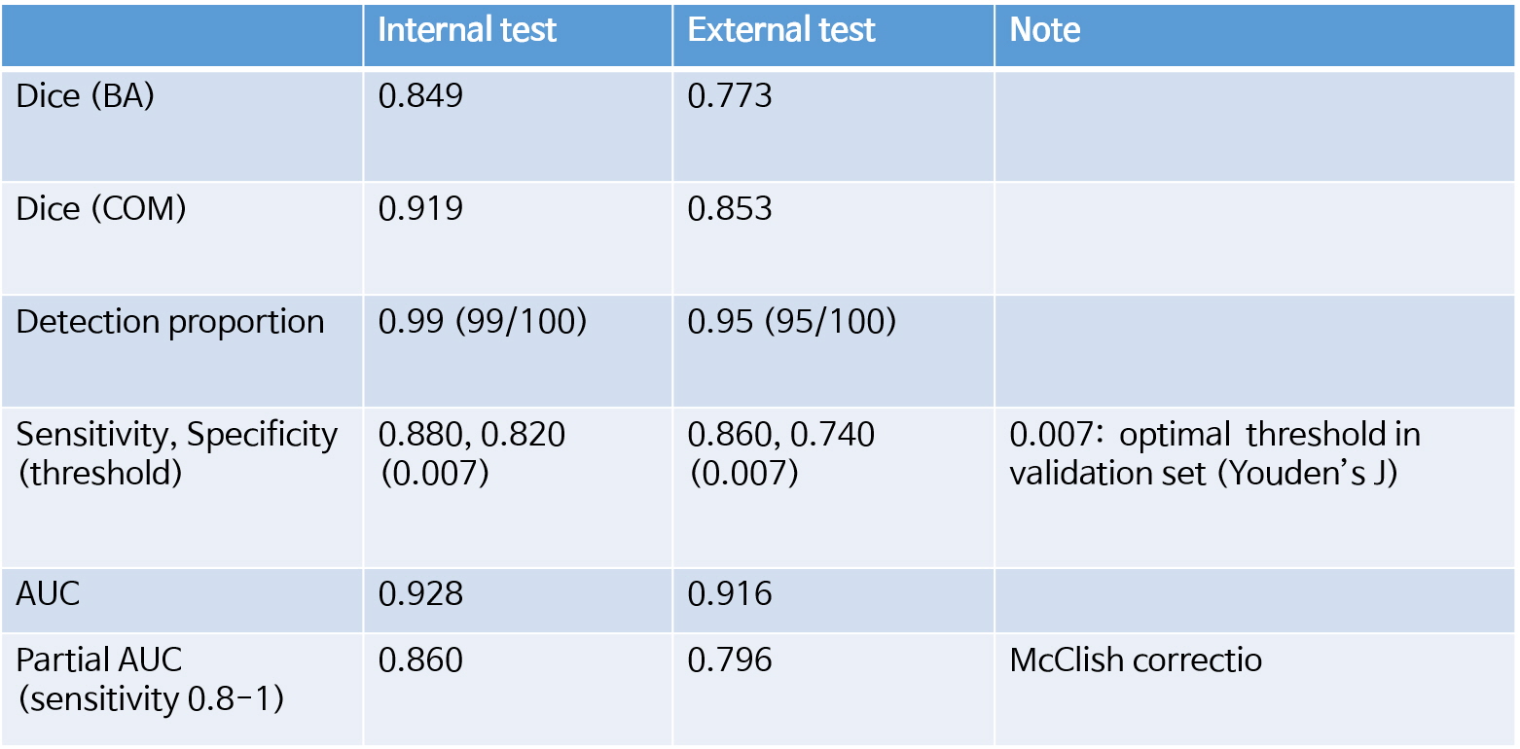
Task: Select the 0.796 partial AUC cell
Action: click(730, 660)
